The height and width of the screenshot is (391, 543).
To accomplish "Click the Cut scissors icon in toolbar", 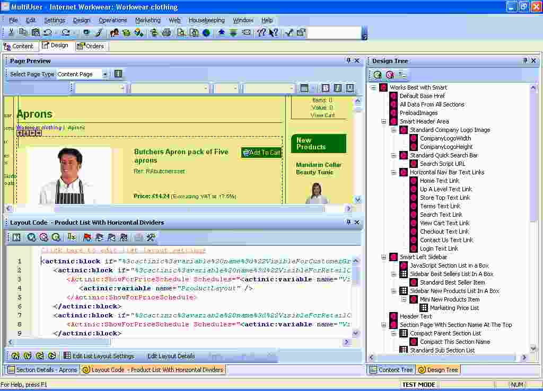I will (x=11, y=32).
